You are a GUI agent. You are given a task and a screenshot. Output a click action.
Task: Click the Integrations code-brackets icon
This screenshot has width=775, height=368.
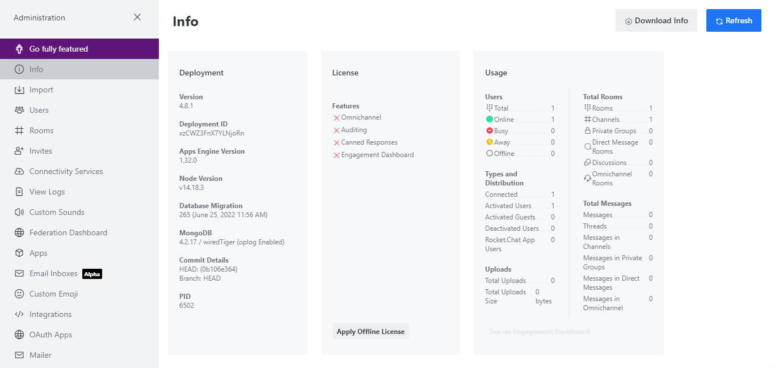coord(19,314)
